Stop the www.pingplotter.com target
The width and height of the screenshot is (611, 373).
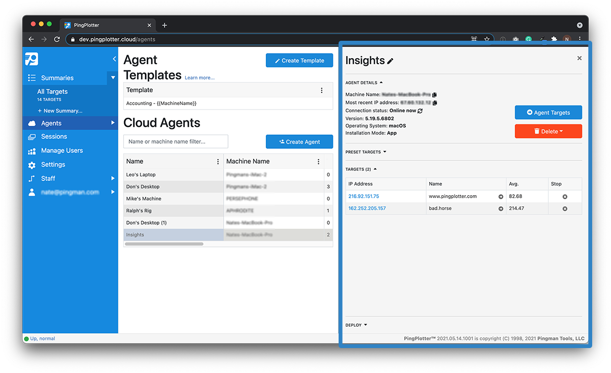click(565, 197)
